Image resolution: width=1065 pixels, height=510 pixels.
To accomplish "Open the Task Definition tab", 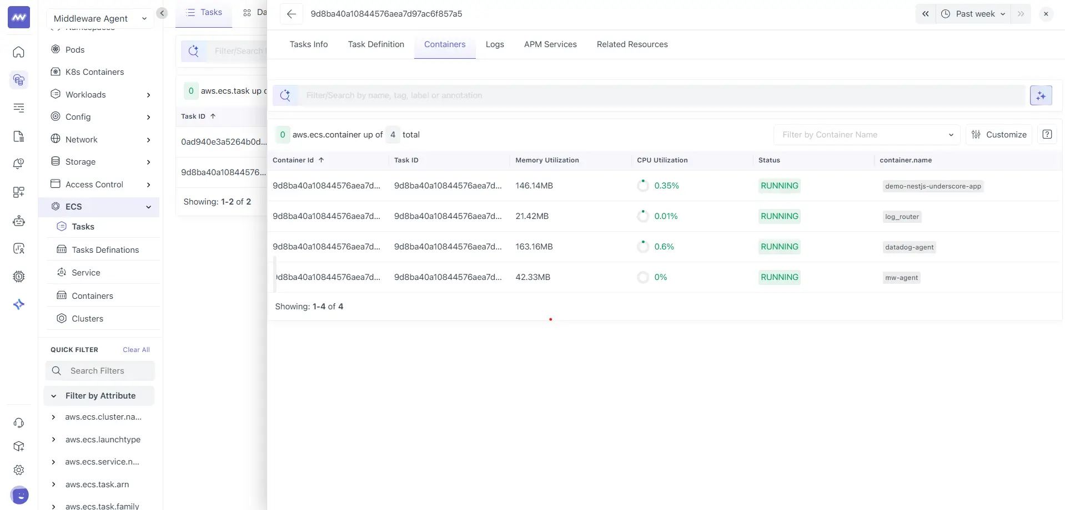I will coord(375,44).
